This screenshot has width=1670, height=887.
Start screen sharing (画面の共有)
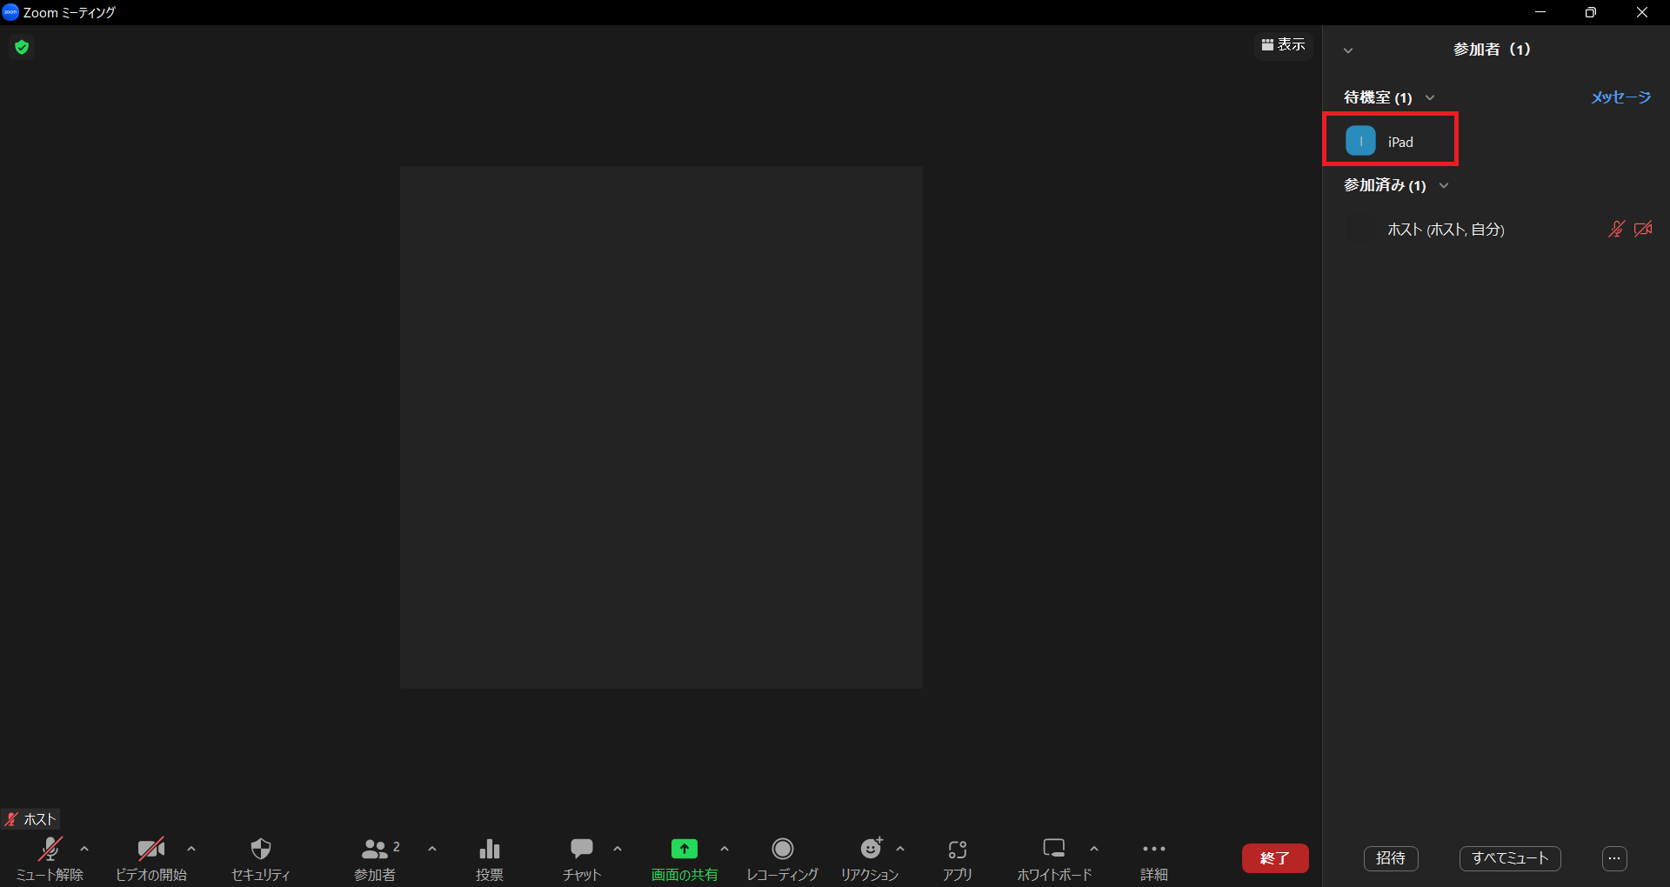point(684,857)
